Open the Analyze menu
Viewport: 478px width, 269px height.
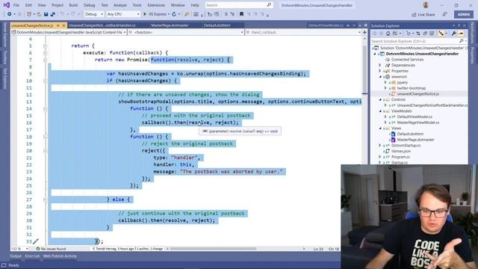pyautogui.click(x=120, y=5)
